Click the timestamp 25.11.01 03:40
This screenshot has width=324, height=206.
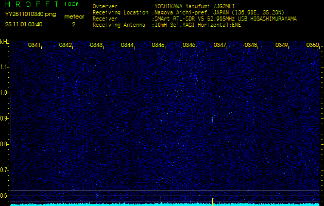(24, 24)
